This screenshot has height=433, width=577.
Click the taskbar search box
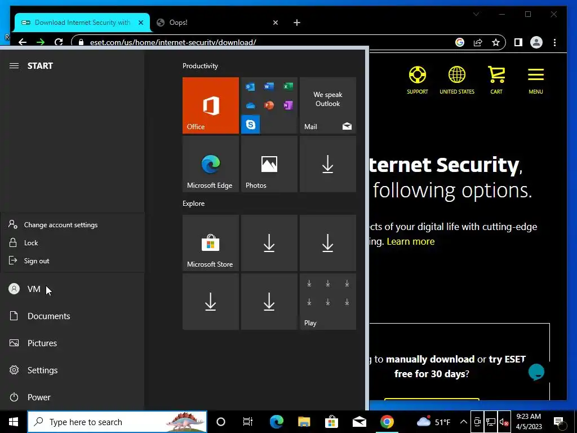pos(117,422)
